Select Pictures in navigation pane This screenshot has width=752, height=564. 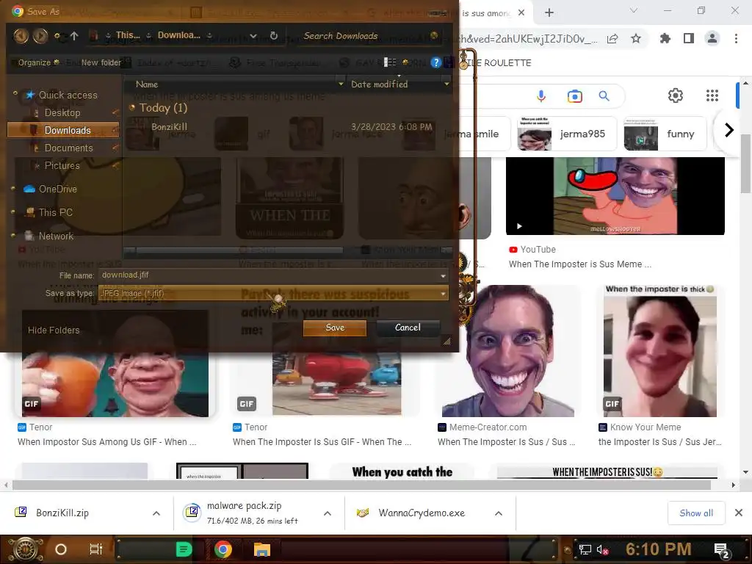click(x=62, y=165)
